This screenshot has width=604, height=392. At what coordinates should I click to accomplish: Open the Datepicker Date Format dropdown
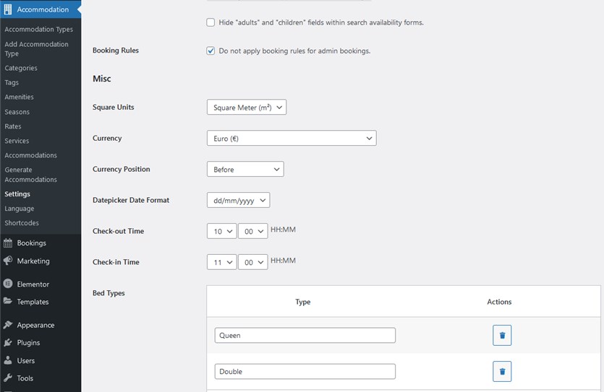point(239,200)
